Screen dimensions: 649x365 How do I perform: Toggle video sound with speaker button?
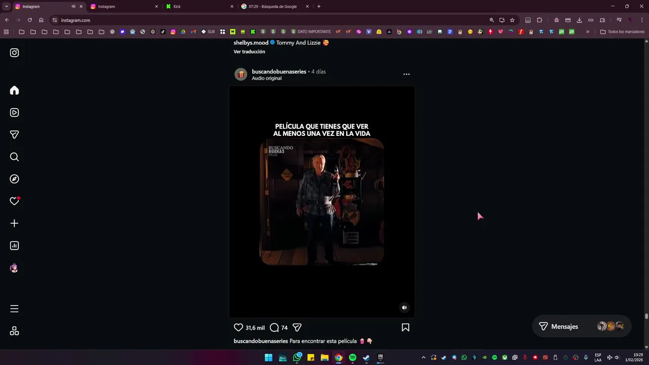pyautogui.click(x=404, y=307)
